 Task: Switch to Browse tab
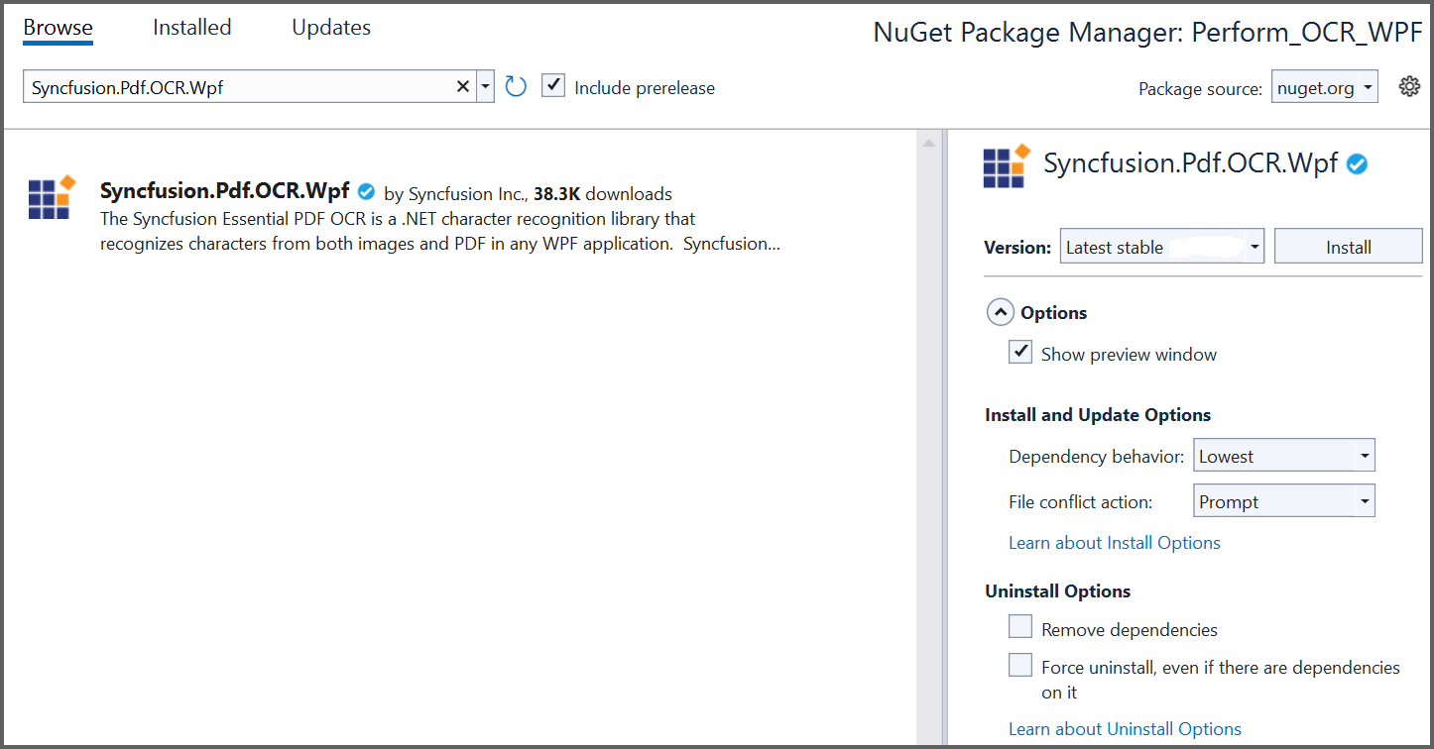[x=58, y=28]
